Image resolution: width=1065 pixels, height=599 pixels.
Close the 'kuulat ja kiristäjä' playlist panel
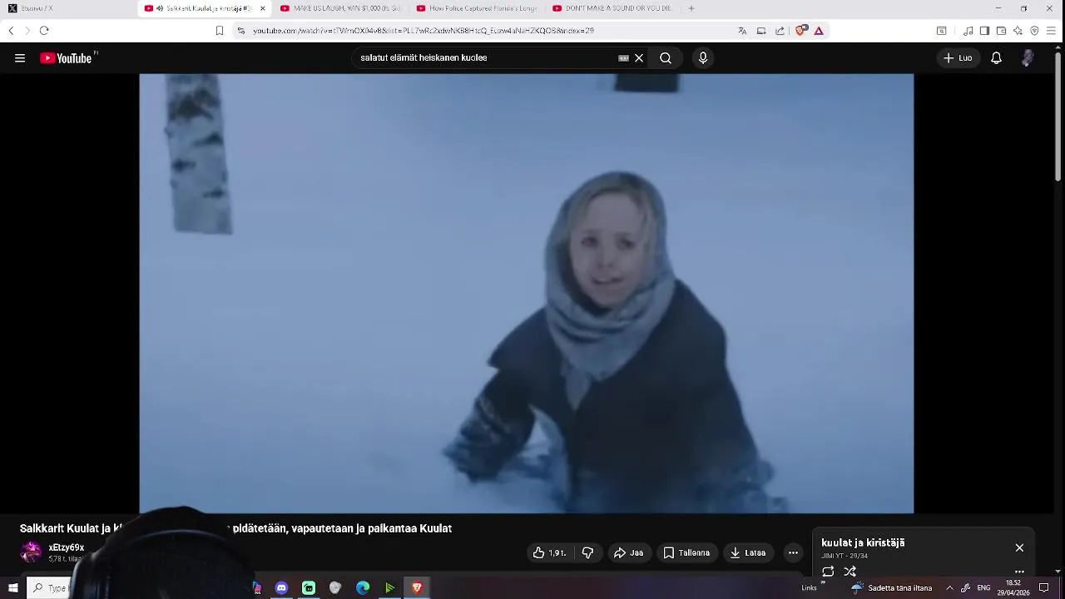point(1019,547)
